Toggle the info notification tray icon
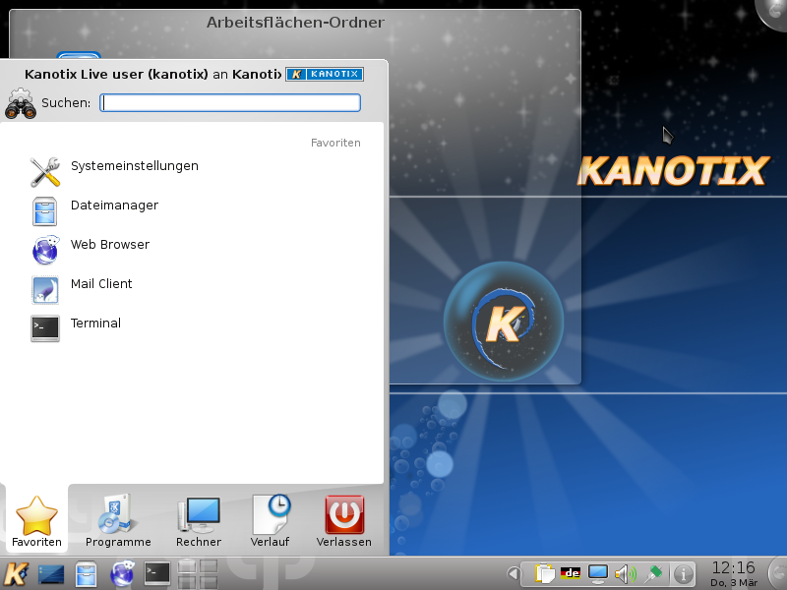 coord(684,573)
